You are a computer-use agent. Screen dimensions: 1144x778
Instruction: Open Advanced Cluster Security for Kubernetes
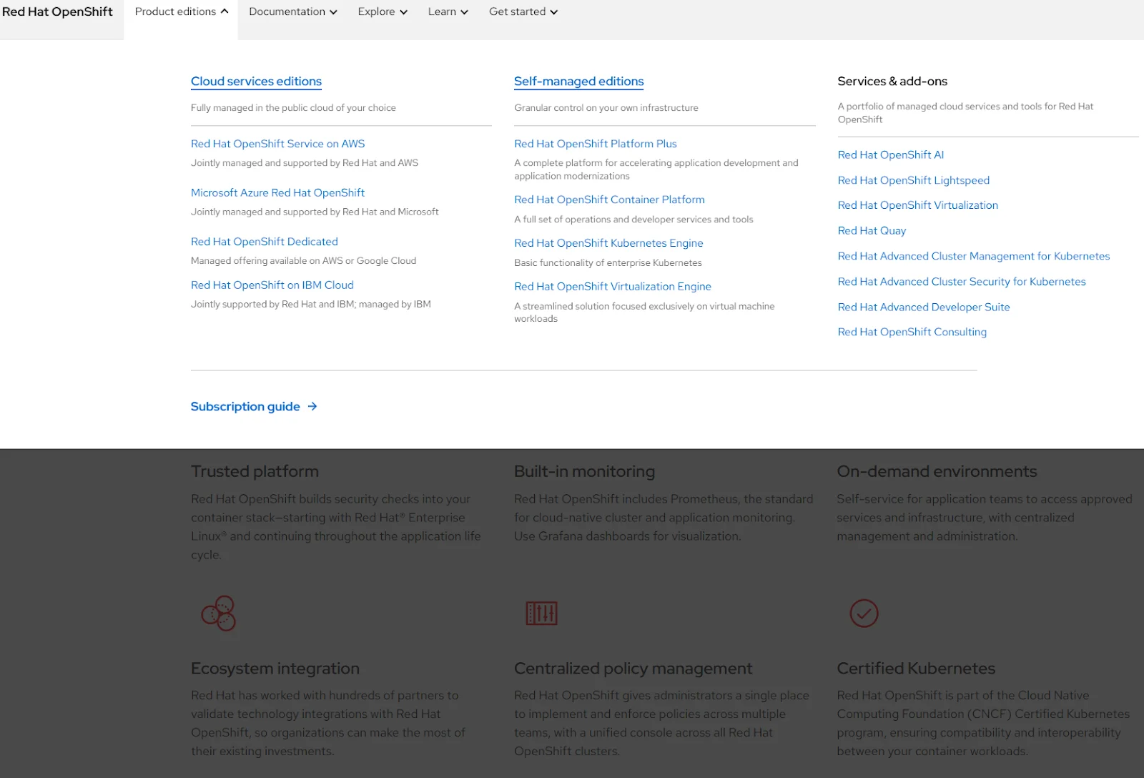(x=961, y=282)
